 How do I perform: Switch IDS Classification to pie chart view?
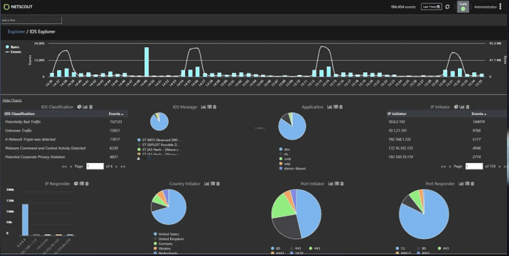pos(80,107)
